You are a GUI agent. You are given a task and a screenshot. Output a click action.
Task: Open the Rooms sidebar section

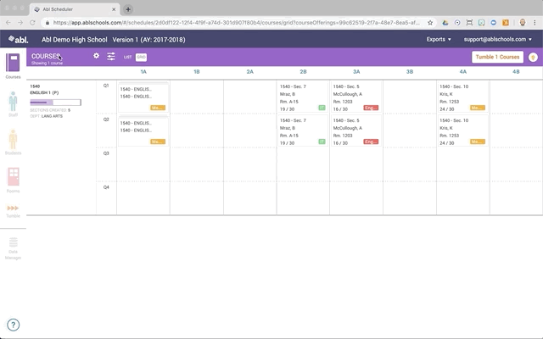14,180
